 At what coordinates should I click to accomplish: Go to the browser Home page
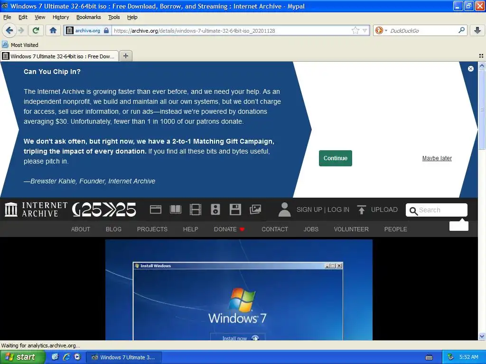point(53,30)
